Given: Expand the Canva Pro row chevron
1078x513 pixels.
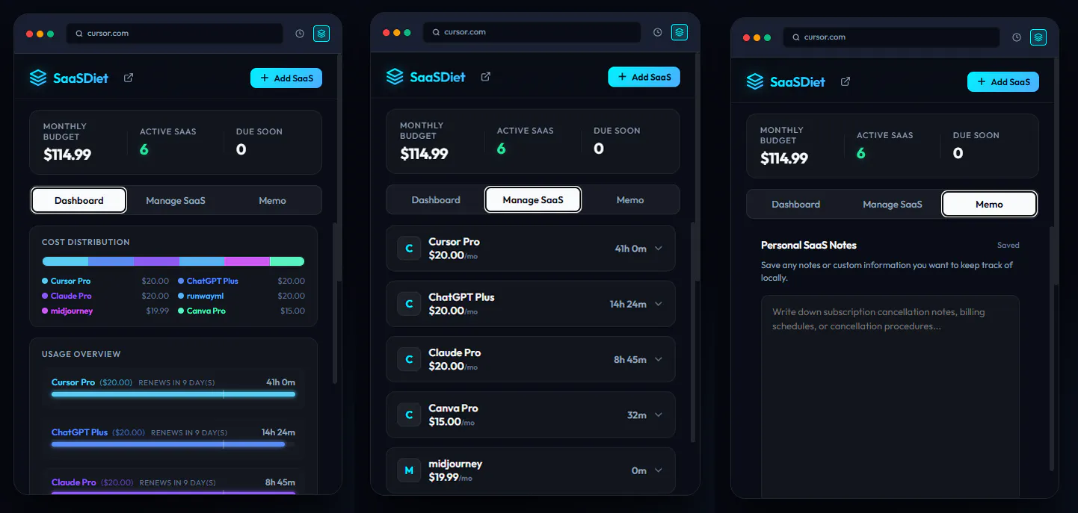Looking at the screenshot, I should click(659, 415).
